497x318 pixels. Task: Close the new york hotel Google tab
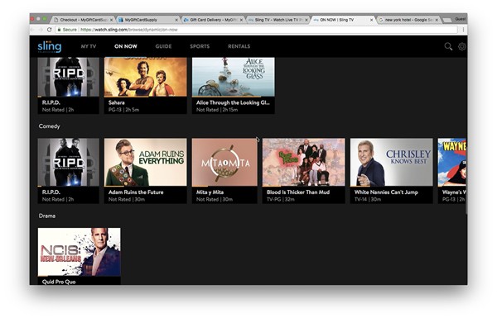437,20
